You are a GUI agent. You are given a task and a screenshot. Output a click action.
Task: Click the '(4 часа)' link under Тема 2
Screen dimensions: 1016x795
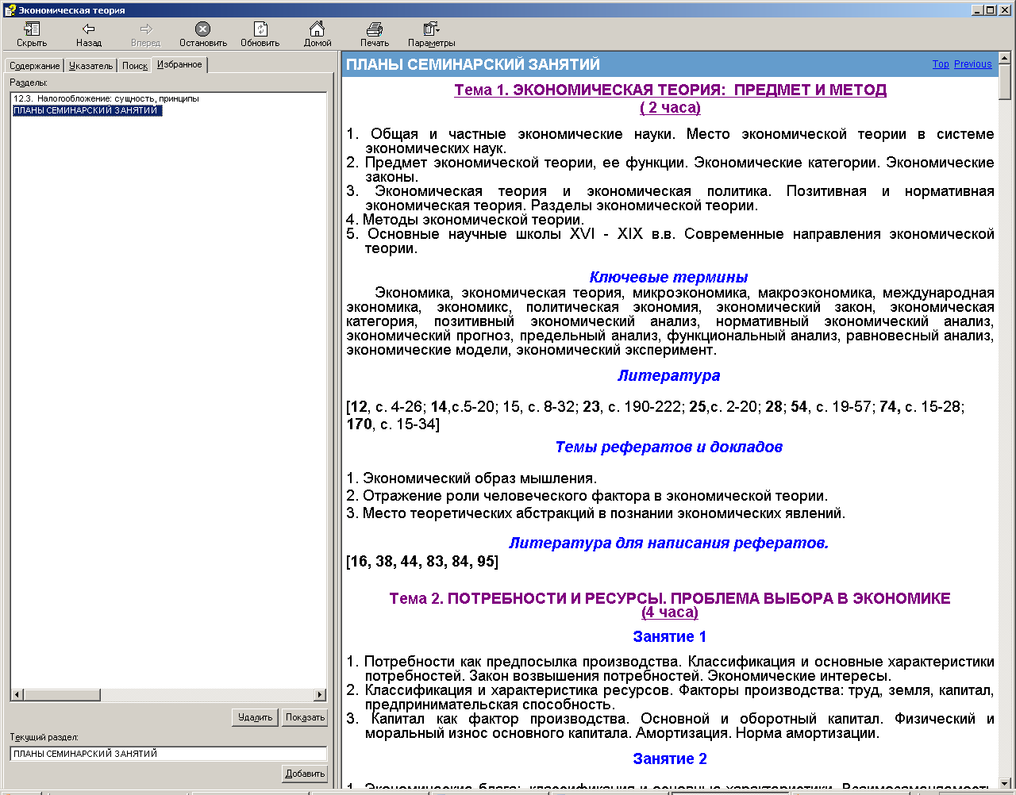670,613
